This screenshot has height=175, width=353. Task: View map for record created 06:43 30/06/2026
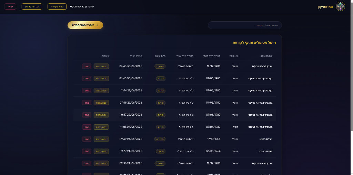(101, 66)
